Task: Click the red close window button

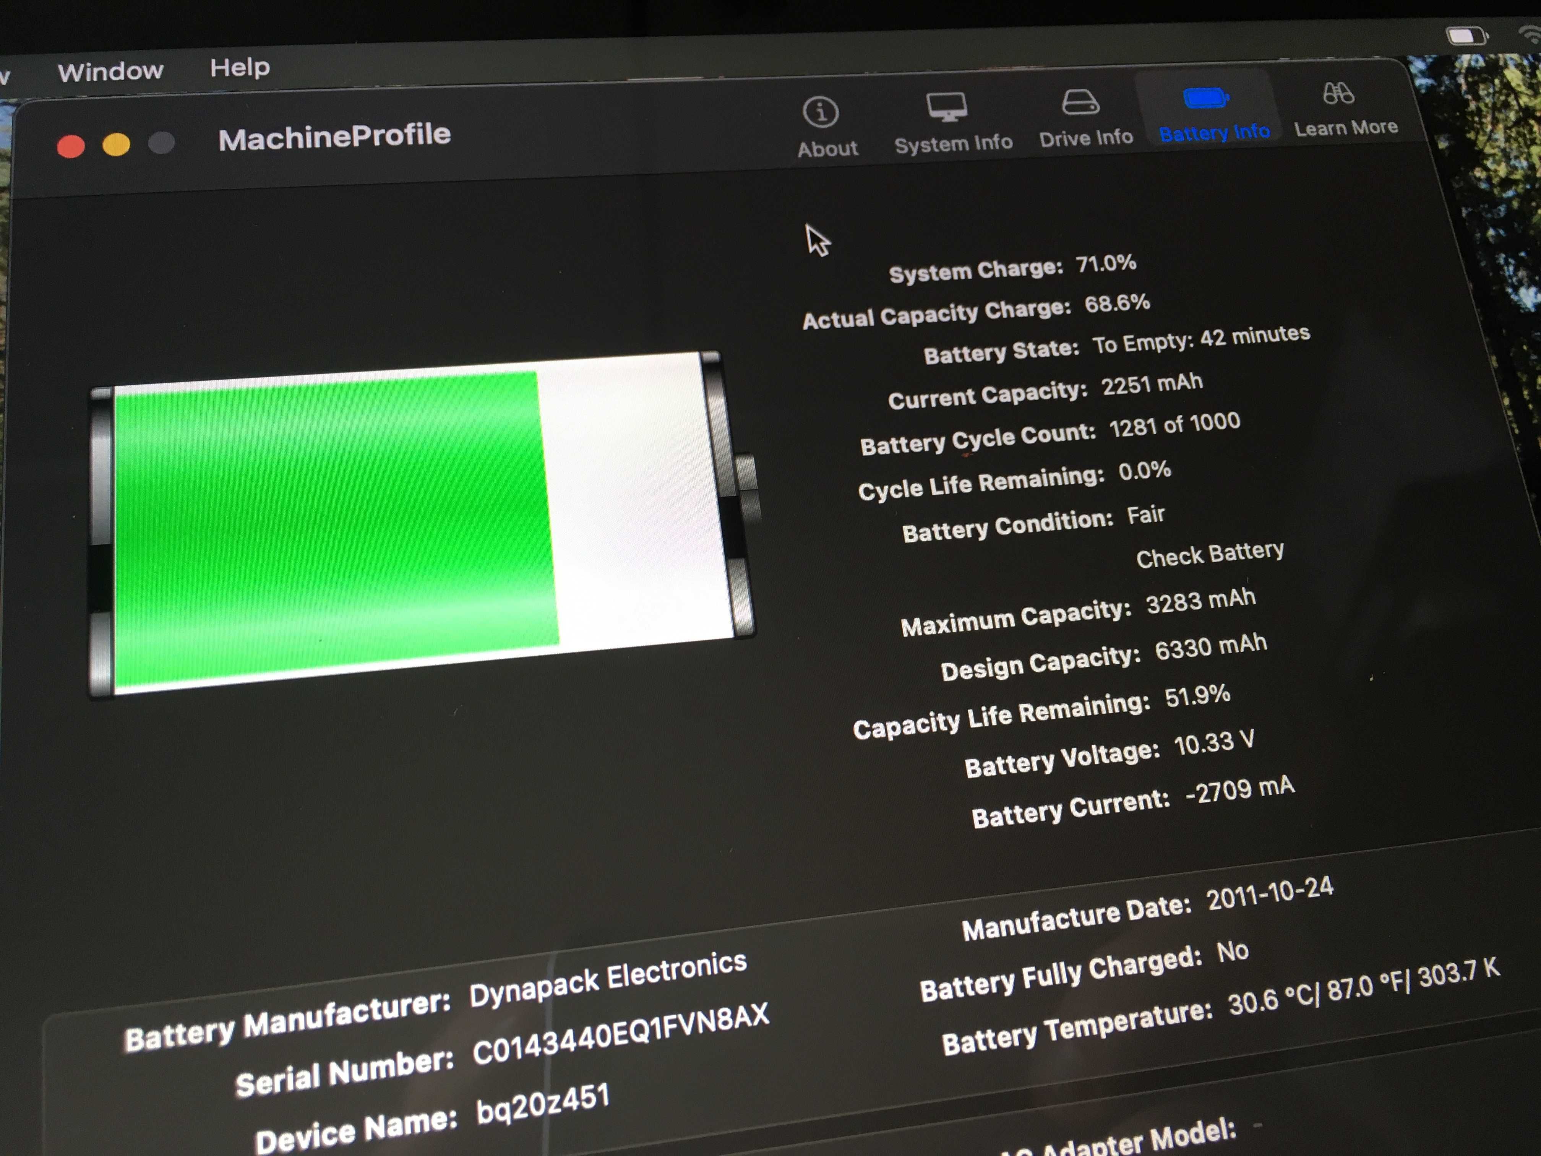Action: [70, 146]
